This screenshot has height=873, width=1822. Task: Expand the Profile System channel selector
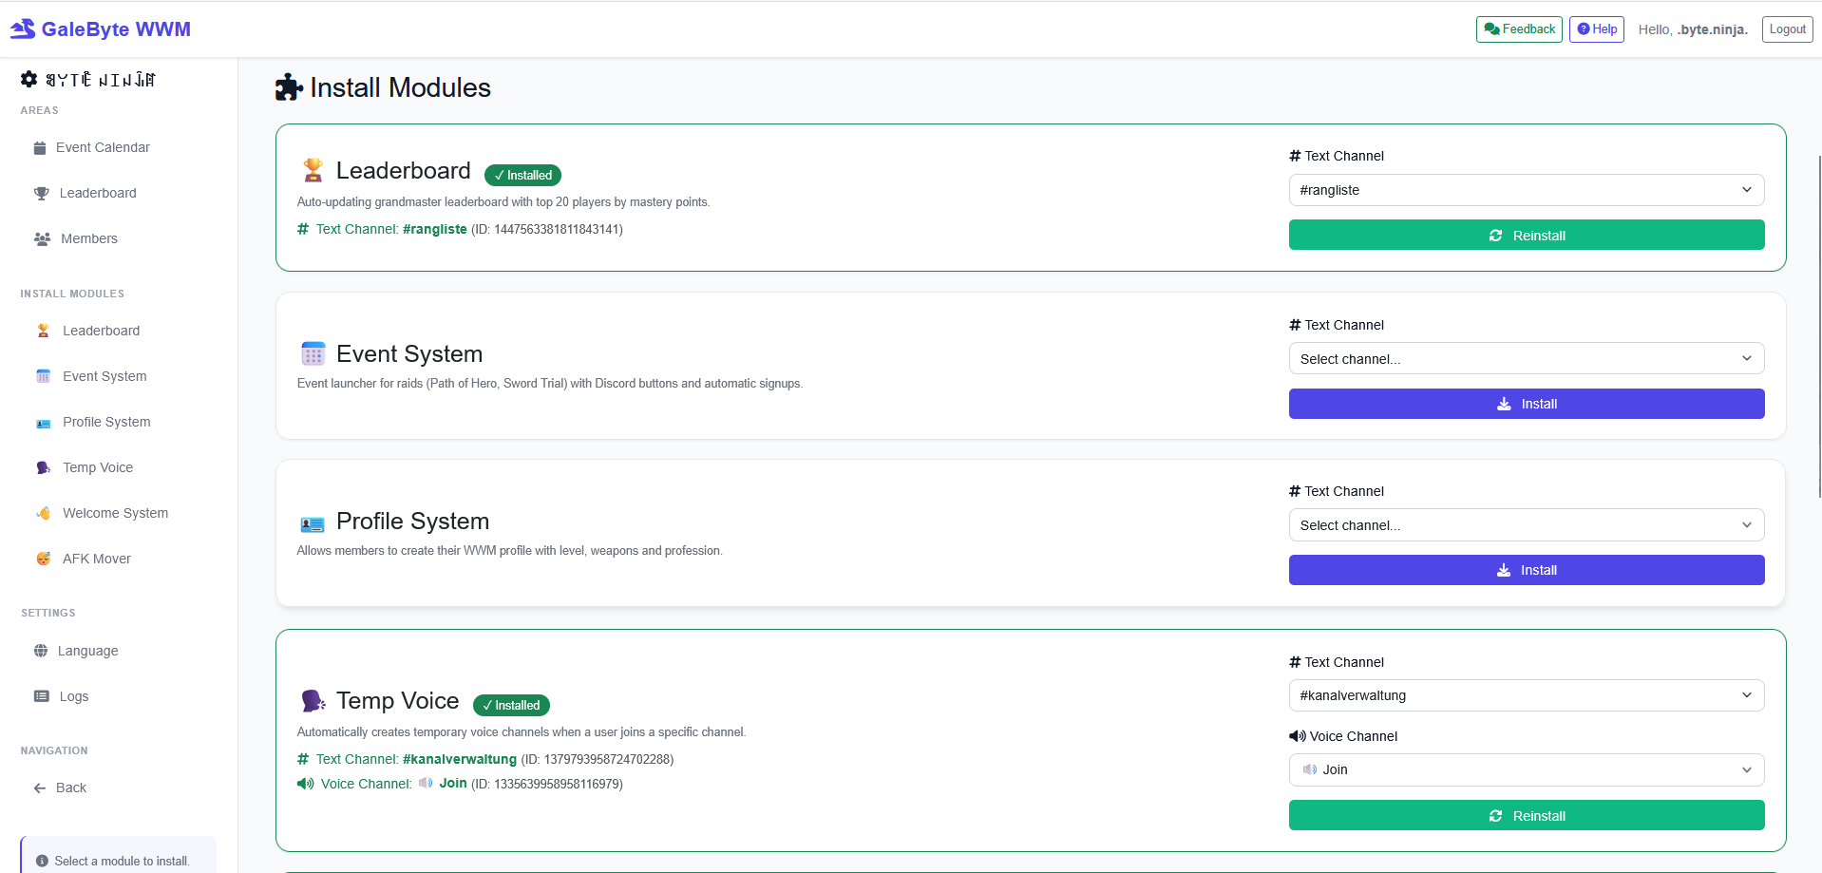click(x=1526, y=524)
